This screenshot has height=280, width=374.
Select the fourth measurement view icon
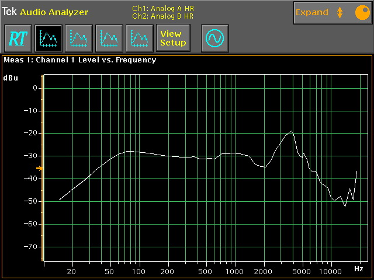tap(139, 38)
